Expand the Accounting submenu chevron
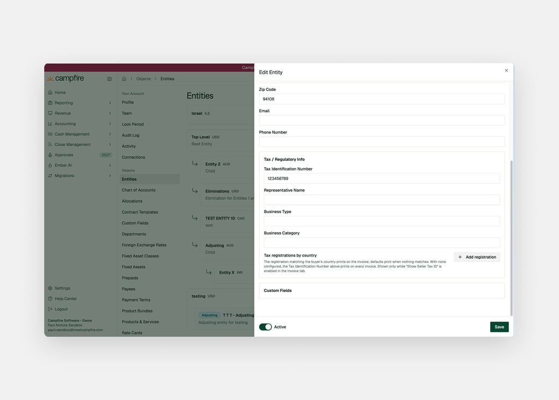 [x=110, y=124]
